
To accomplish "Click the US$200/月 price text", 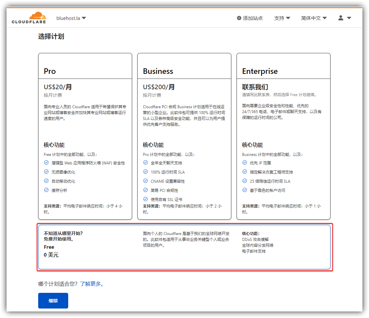I will [x=159, y=87].
